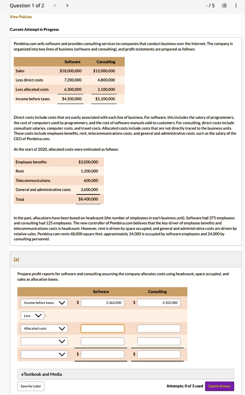The height and width of the screenshot is (395, 245).
Task: Open the empty fourth-row label dropdown
Action: 44,341
